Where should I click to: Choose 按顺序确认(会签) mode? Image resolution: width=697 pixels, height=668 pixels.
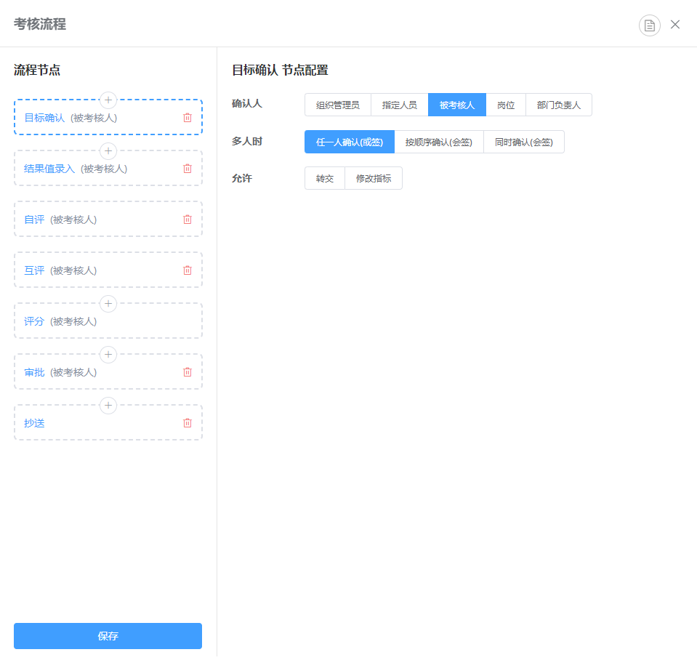tap(438, 142)
